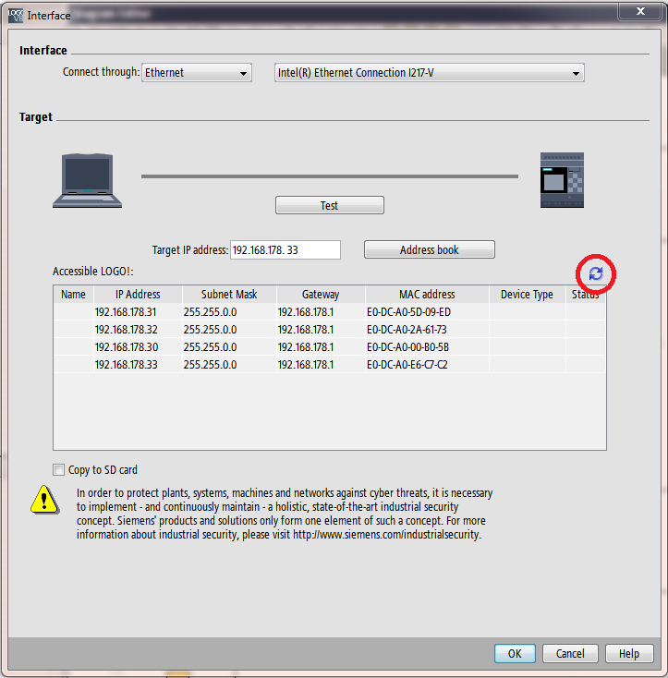668x678 pixels.
Task: Select the row with IP 192.168.178.33
Action: (x=330, y=365)
